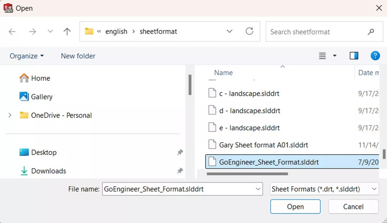Open Help via the question mark icon
Image resolution: width=387 pixels, height=223 pixels.
pyautogui.click(x=375, y=55)
